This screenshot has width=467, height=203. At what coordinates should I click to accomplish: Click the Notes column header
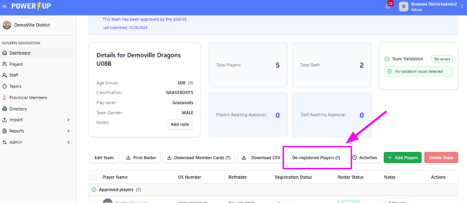pyautogui.click(x=390, y=177)
